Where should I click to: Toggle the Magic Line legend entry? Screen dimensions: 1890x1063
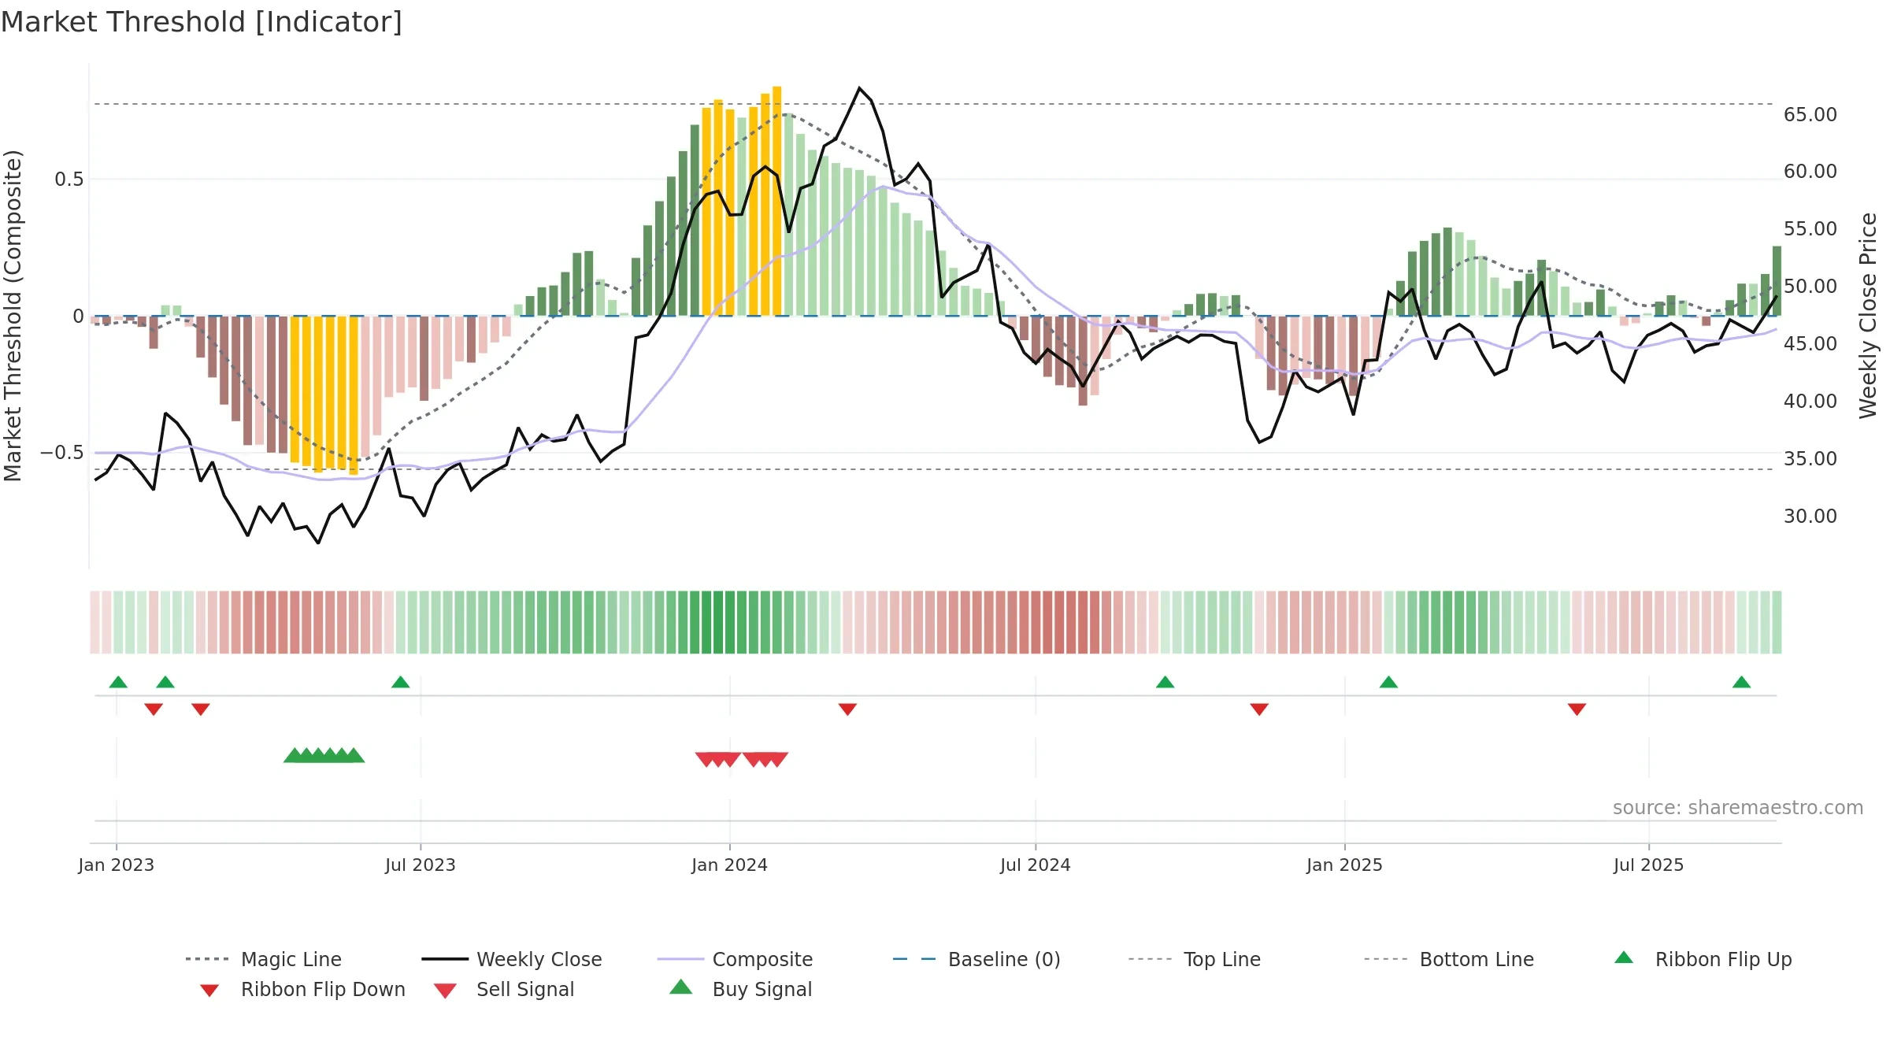click(263, 959)
